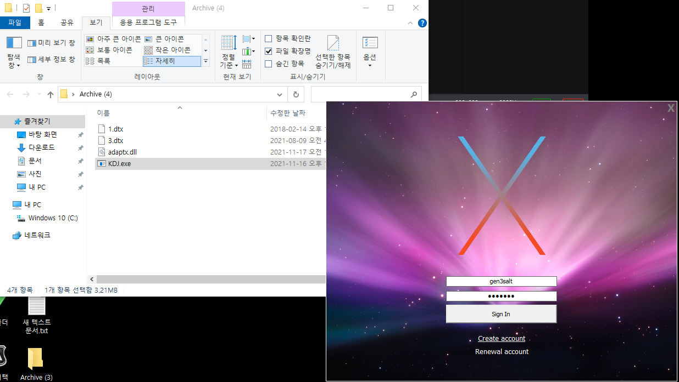Viewport: 679px width, 382px height.
Task: Click hide selected items (선택한 항목 숨기기) icon
Action: pos(333,44)
